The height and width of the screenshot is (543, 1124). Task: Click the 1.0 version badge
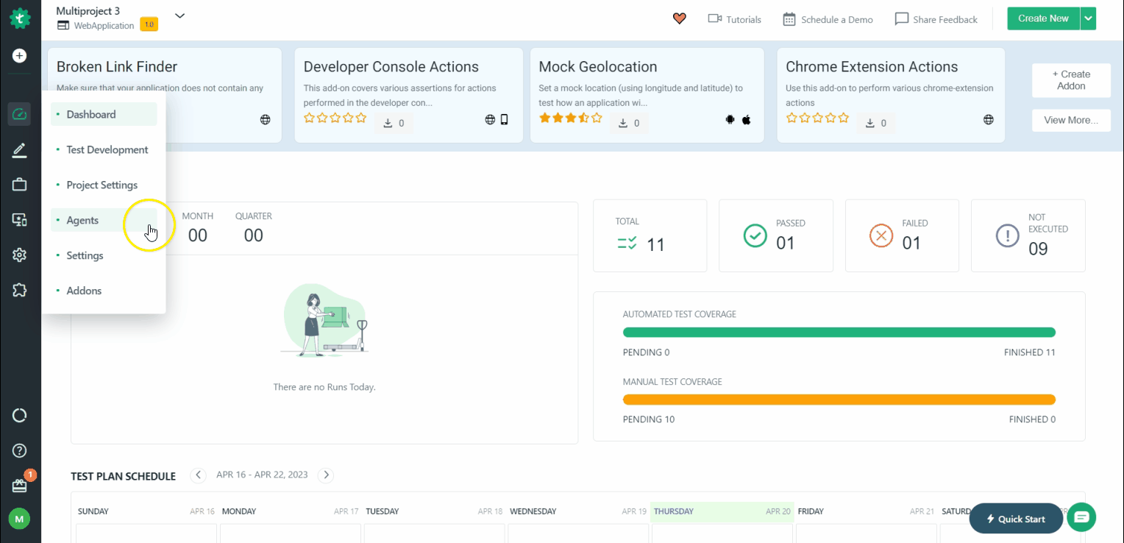point(149,25)
